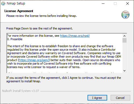The height and width of the screenshot is (104, 134).
Task: Click the license paragraph starting 'The intent of this license'
Action: coord(64,57)
